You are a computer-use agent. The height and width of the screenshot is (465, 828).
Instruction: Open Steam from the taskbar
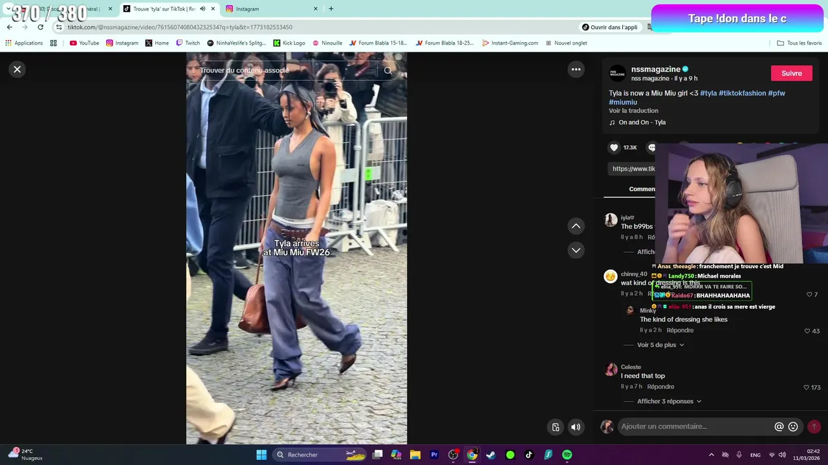point(491,455)
